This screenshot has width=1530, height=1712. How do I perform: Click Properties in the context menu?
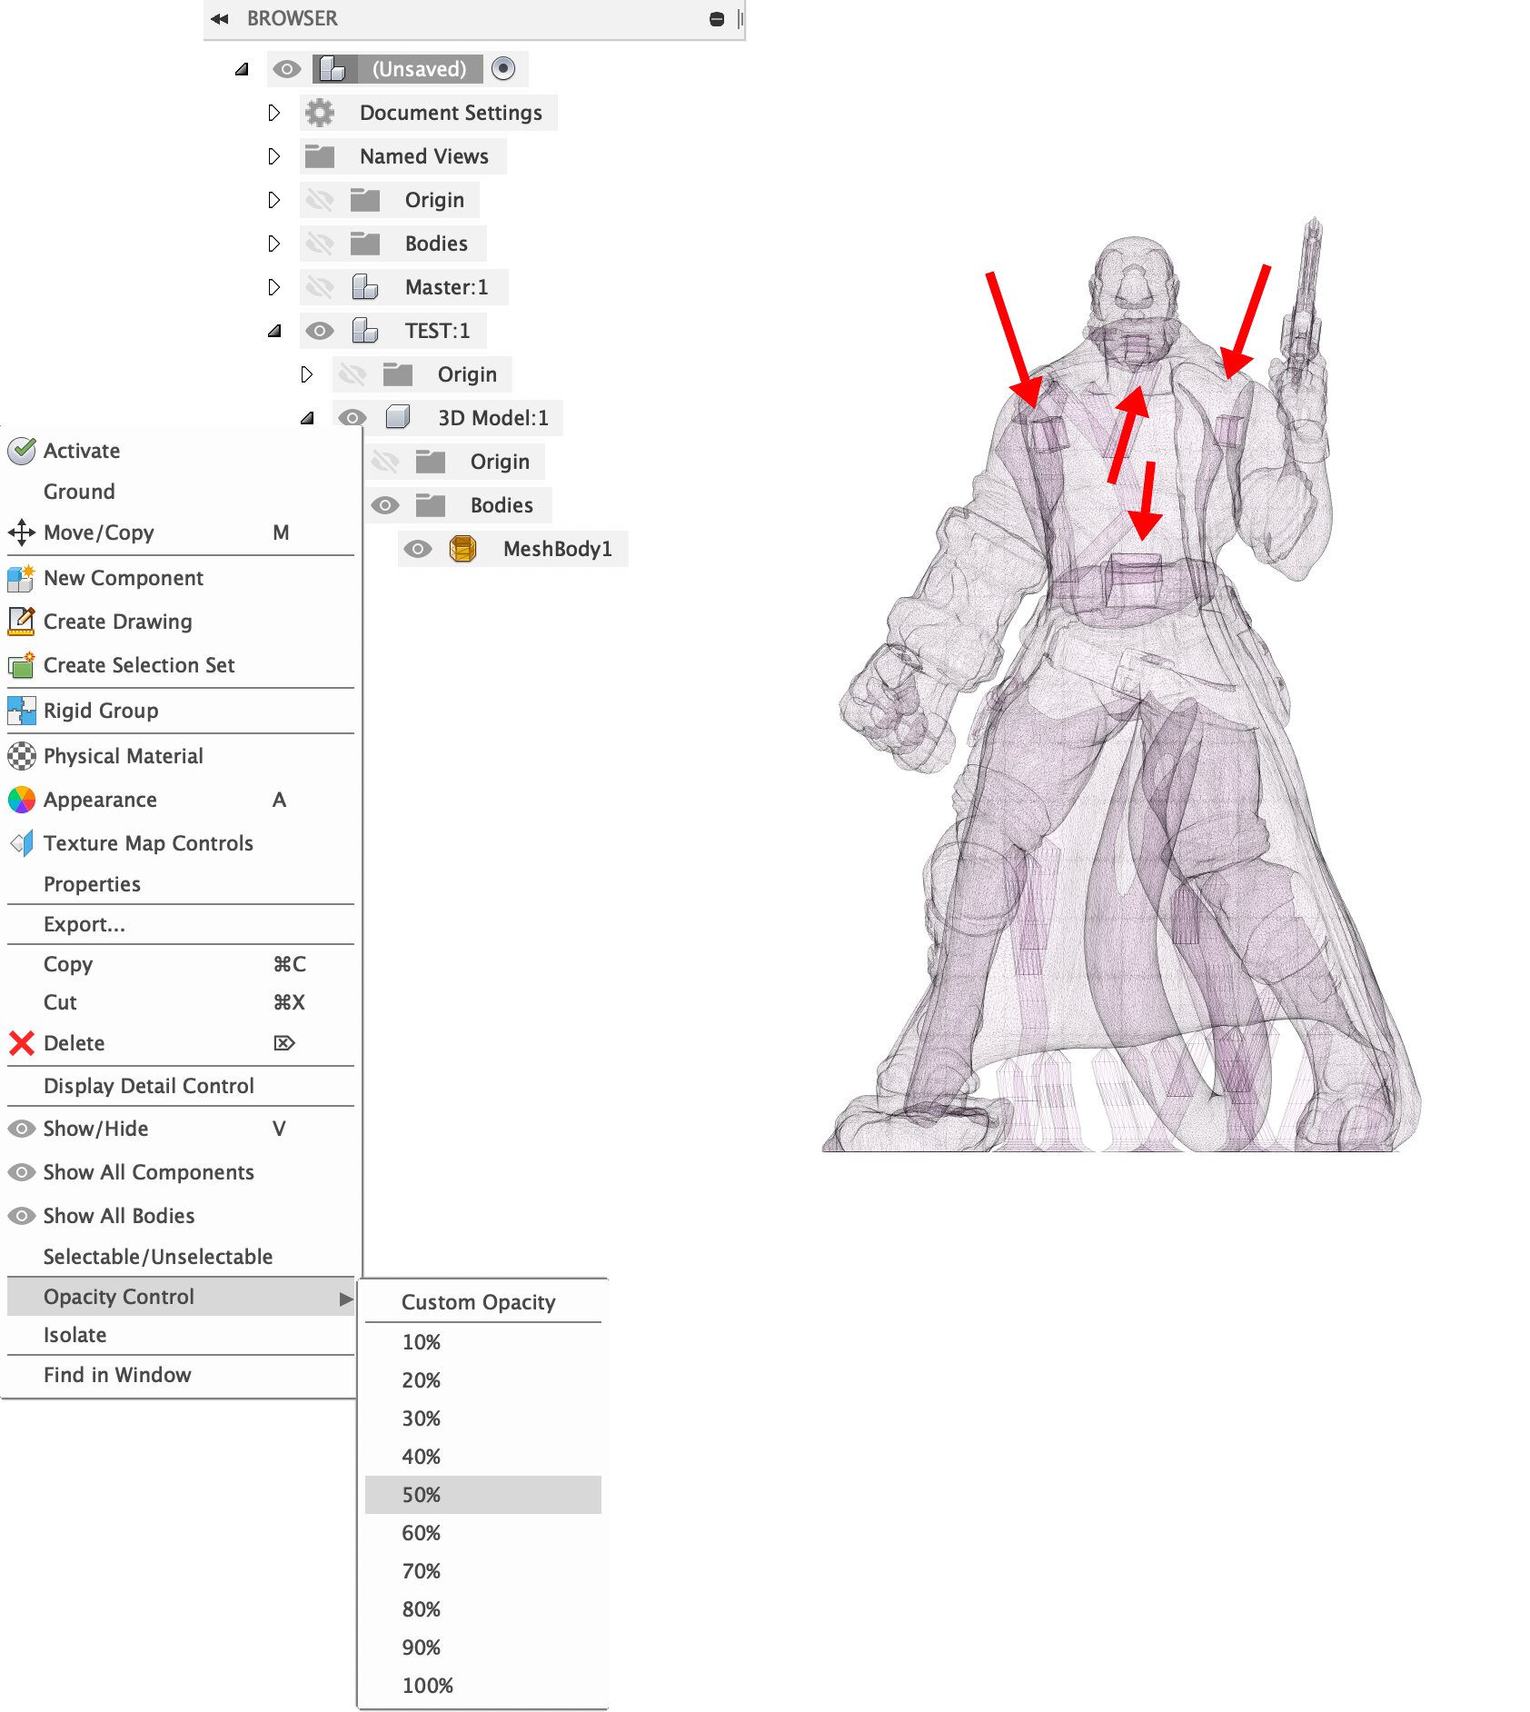(181, 884)
